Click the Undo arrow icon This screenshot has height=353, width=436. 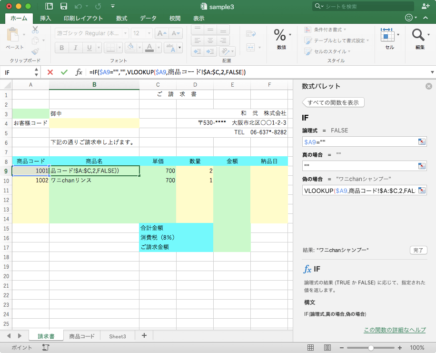pos(78,6)
